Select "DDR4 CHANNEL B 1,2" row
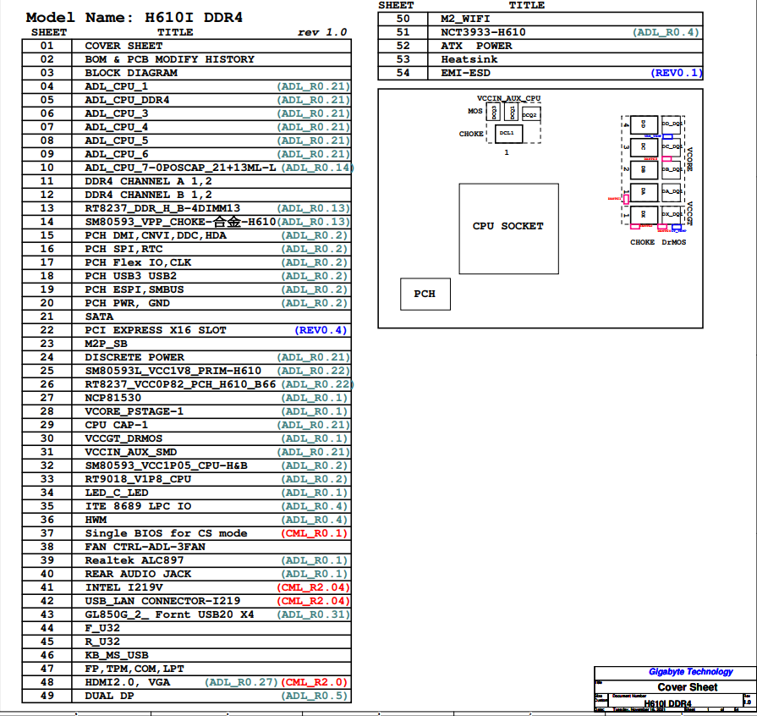Image resolution: width=757 pixels, height=716 pixels. (186, 195)
